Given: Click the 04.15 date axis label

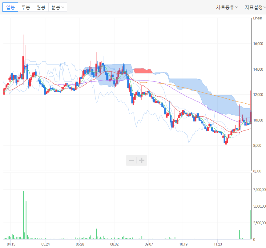Looking at the screenshot, I should pyautogui.click(x=11, y=244).
